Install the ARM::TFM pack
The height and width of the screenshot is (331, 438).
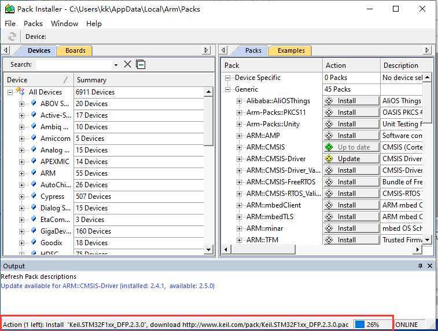click(351, 240)
